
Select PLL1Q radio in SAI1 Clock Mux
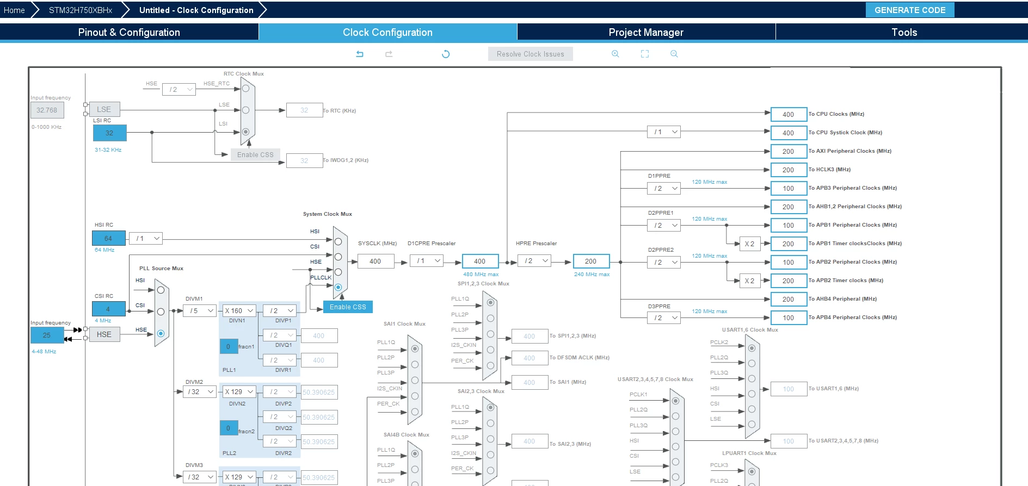point(415,348)
